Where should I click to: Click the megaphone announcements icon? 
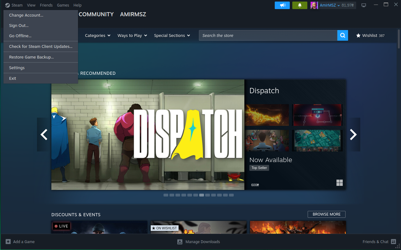point(283,5)
